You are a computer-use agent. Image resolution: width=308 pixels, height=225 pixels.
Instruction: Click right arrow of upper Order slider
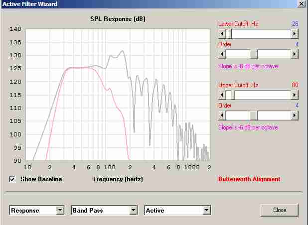(295, 115)
